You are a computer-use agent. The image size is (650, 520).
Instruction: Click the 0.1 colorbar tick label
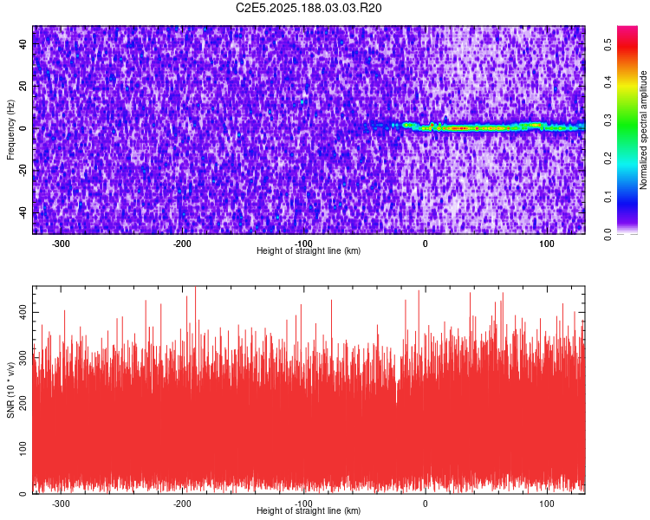point(608,197)
